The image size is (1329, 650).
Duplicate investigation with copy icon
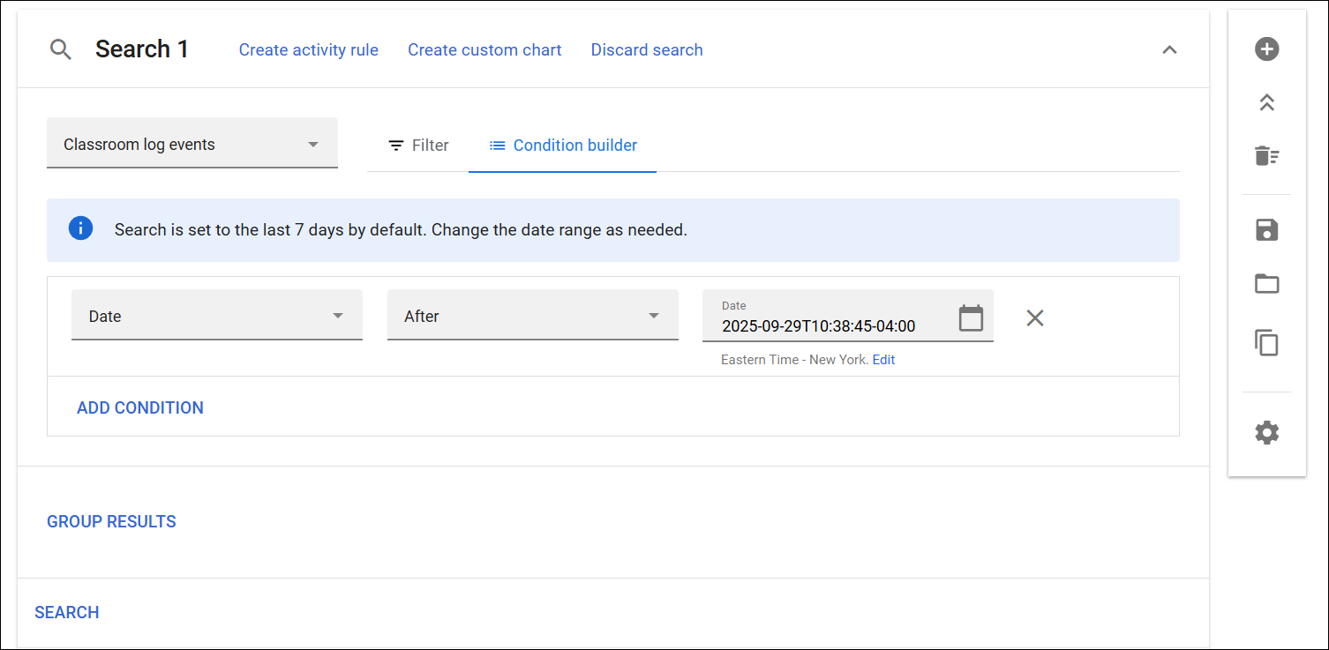tap(1266, 342)
